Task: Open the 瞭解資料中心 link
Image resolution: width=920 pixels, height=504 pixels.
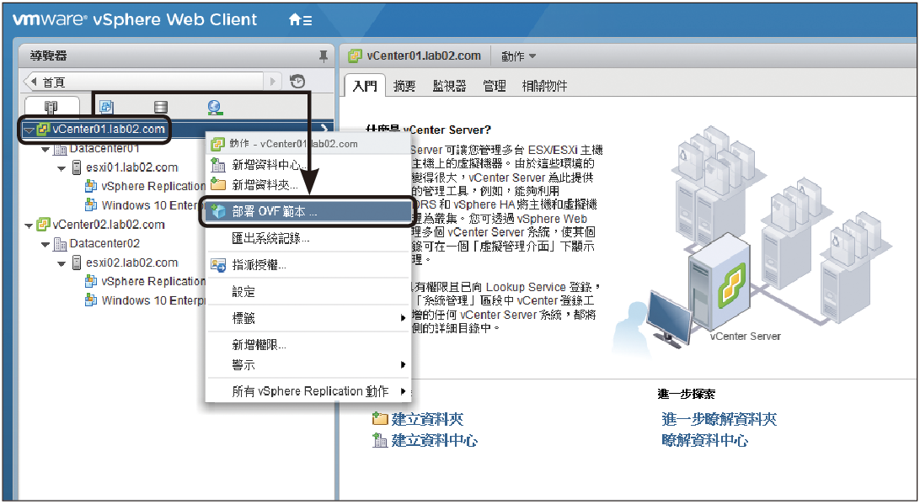Action: [704, 440]
